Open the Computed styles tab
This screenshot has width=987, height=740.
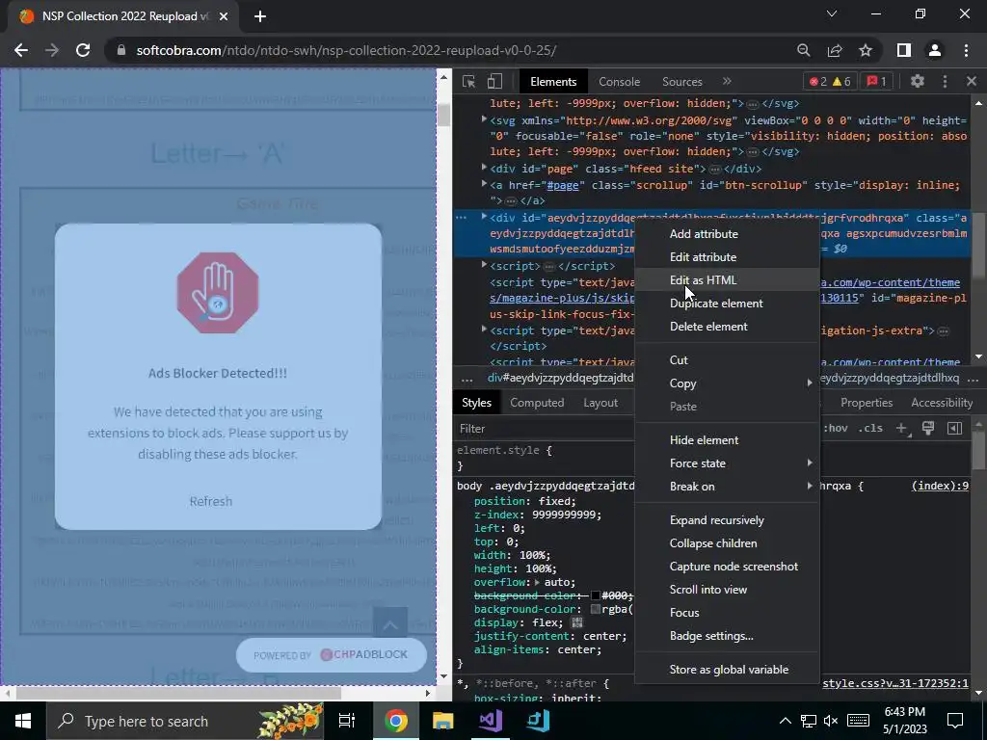(x=537, y=403)
